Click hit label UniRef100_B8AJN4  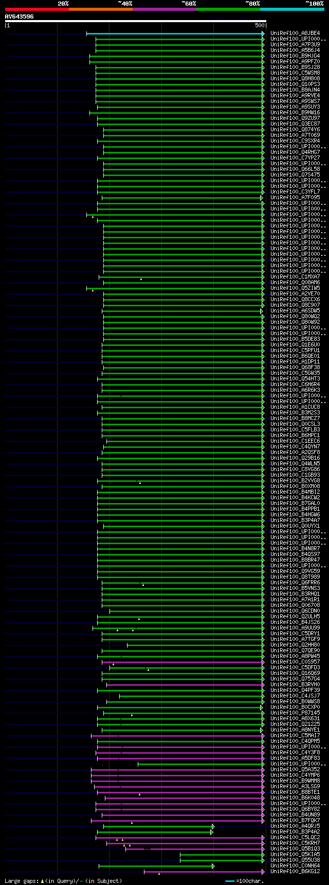coord(295,90)
